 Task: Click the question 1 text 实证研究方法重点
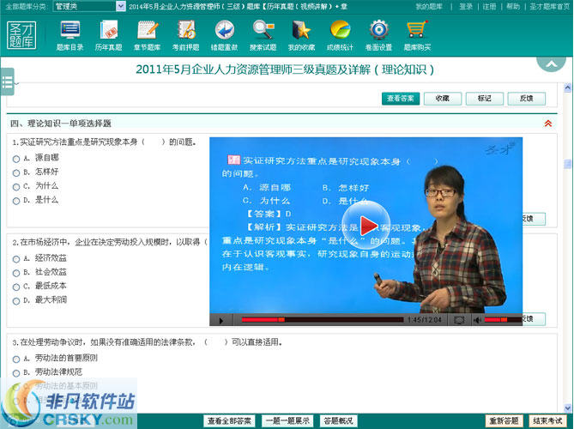pyautogui.click(x=105, y=142)
